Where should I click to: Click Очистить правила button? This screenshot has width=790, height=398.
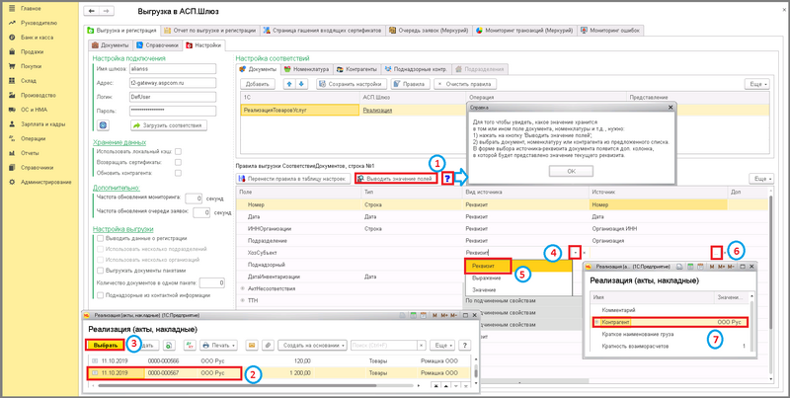465,84
